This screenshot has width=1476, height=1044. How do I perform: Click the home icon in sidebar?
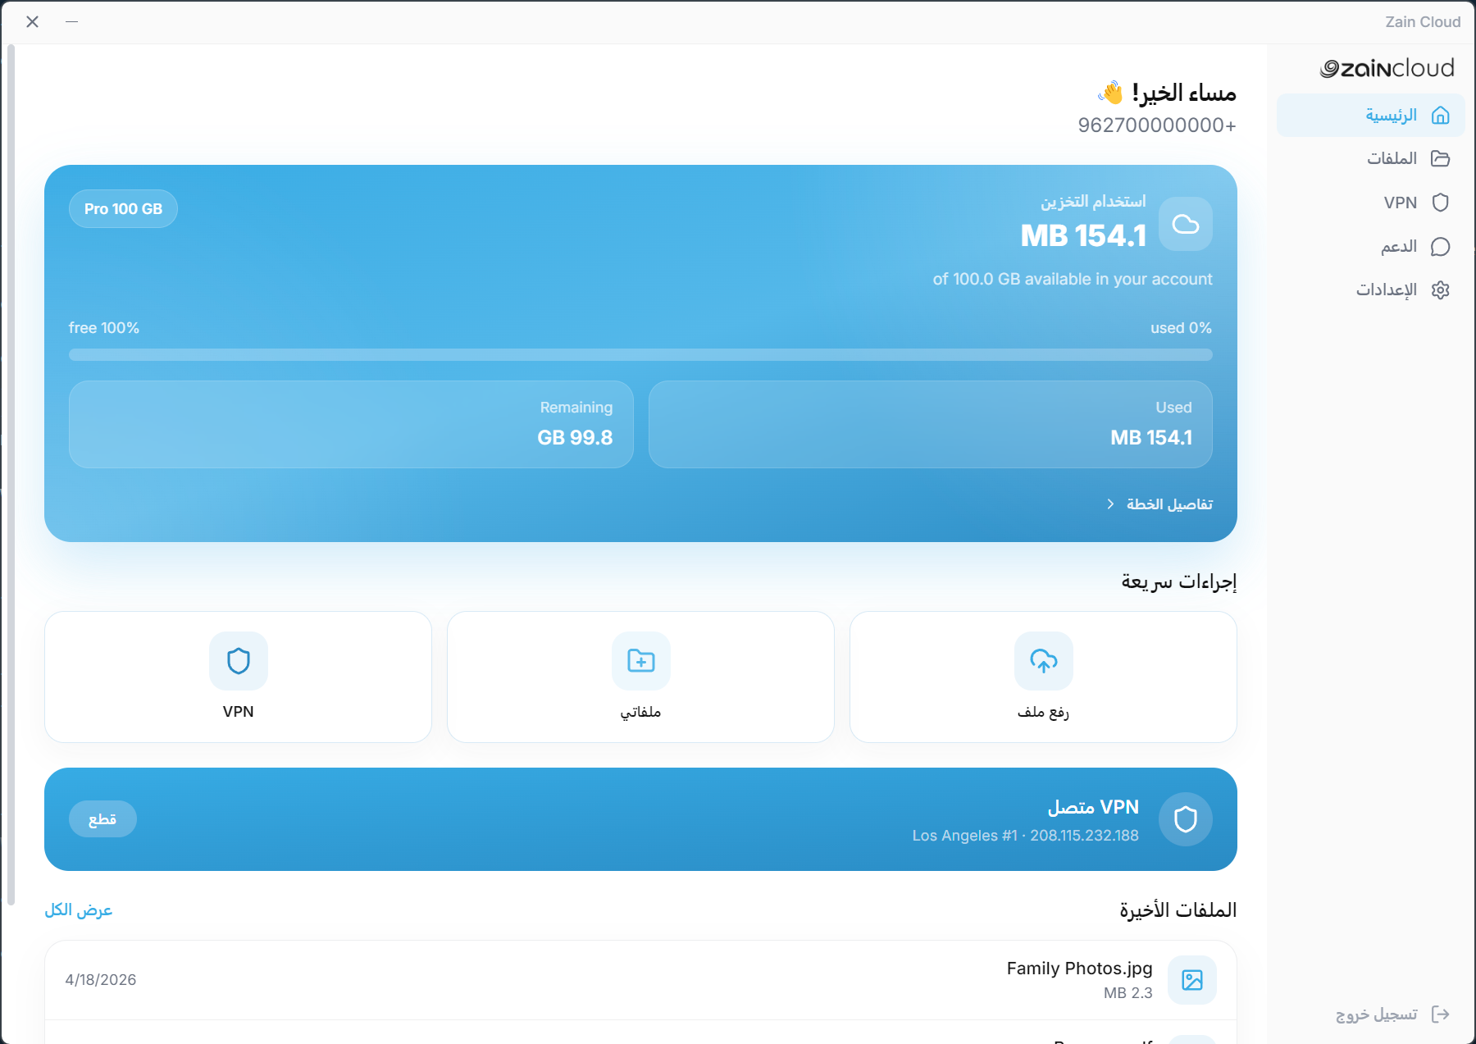pos(1440,115)
